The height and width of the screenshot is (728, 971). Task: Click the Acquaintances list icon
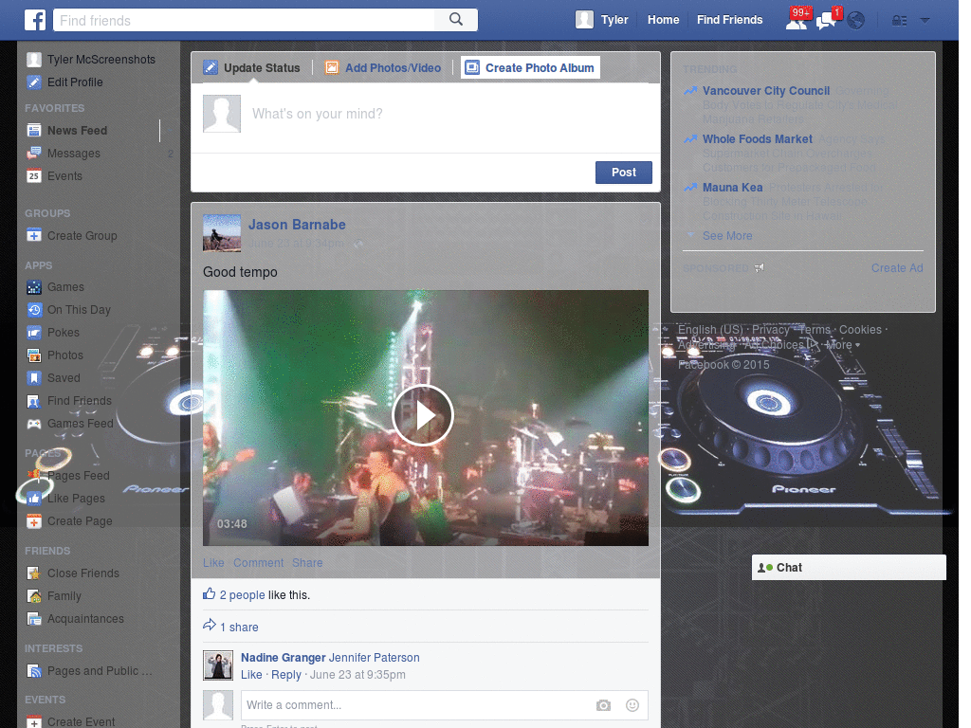34,619
